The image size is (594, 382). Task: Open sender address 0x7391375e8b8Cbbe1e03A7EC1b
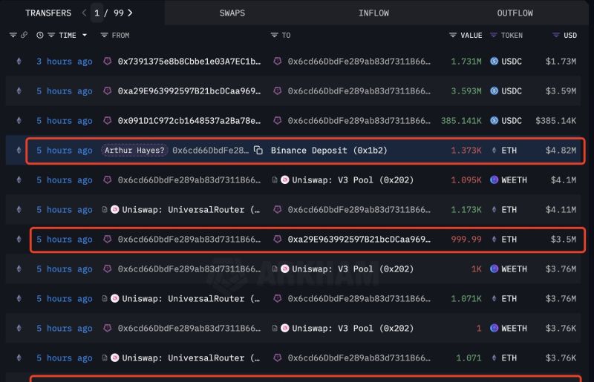189,62
